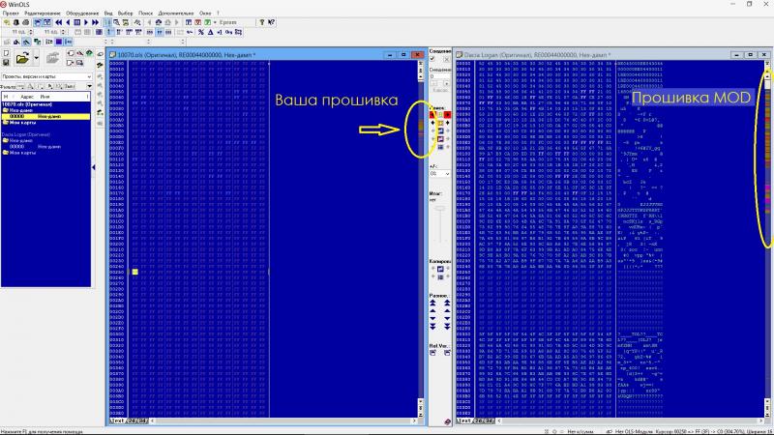Click the magnifier search icon in toolbar

(x=116, y=22)
